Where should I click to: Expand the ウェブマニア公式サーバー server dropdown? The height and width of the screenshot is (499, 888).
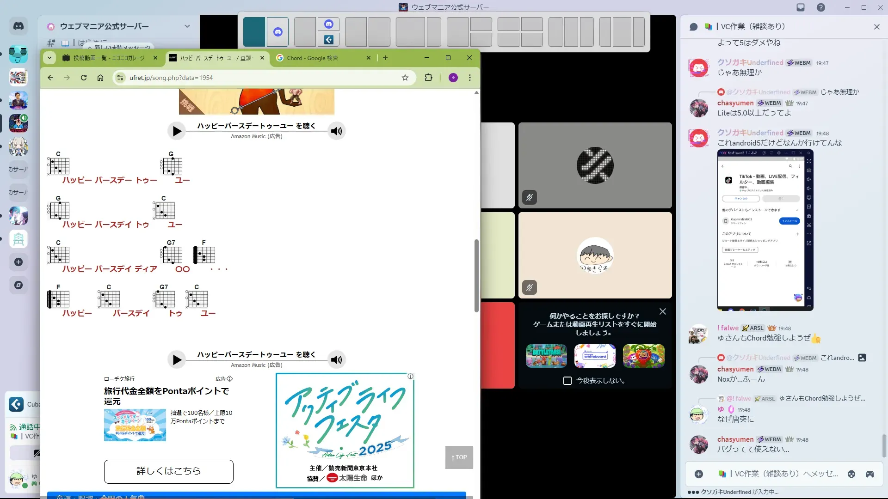(x=187, y=26)
